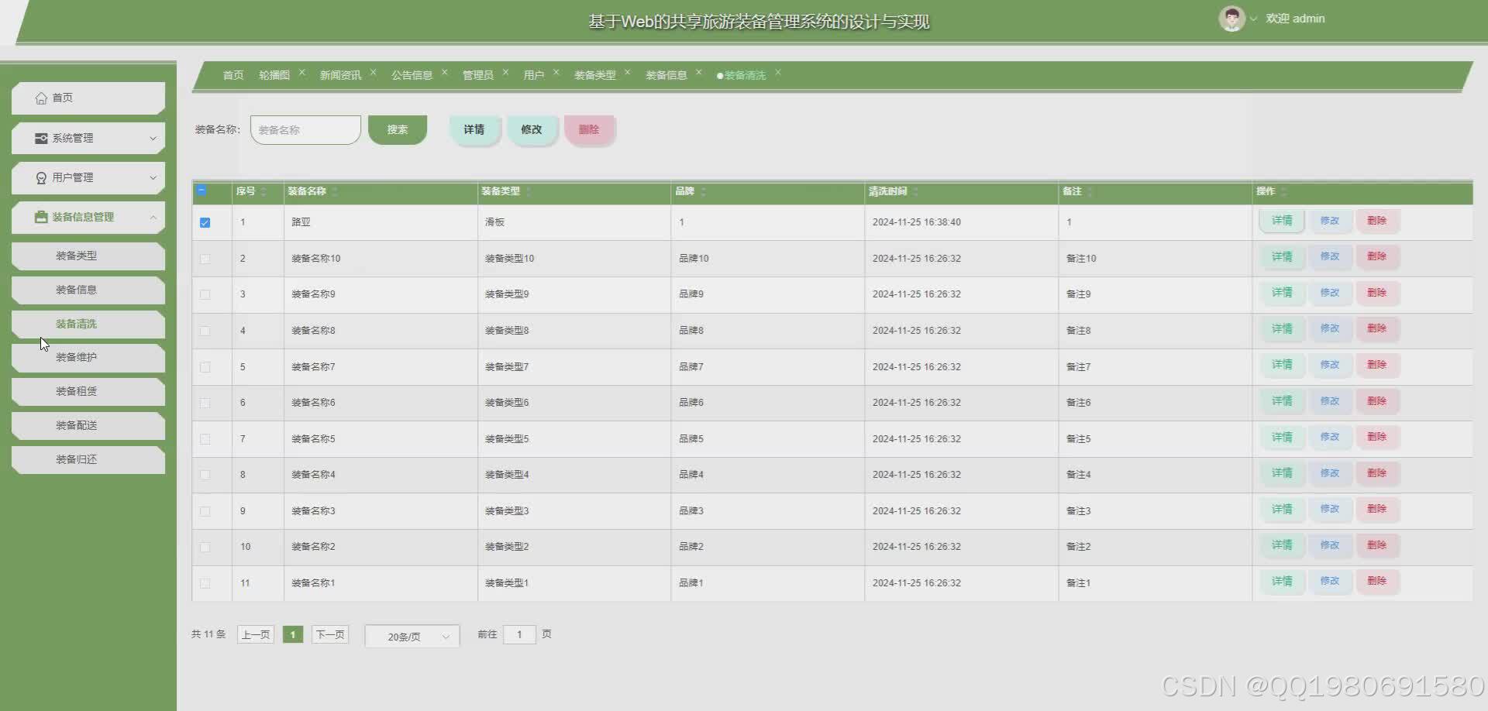Close the 用户 tab
This screenshot has height=711, width=1488.
[x=556, y=73]
